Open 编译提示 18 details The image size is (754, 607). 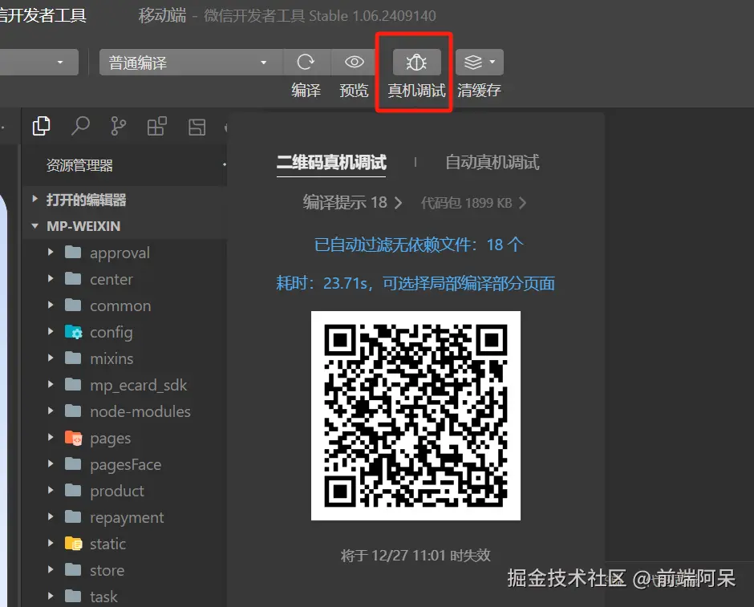352,202
